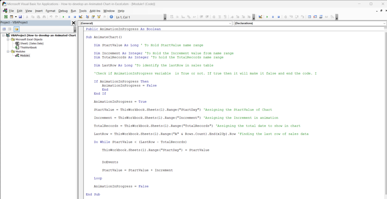
Task: Click the View Microsoft Excel icon
Action: click(x=6, y=17)
